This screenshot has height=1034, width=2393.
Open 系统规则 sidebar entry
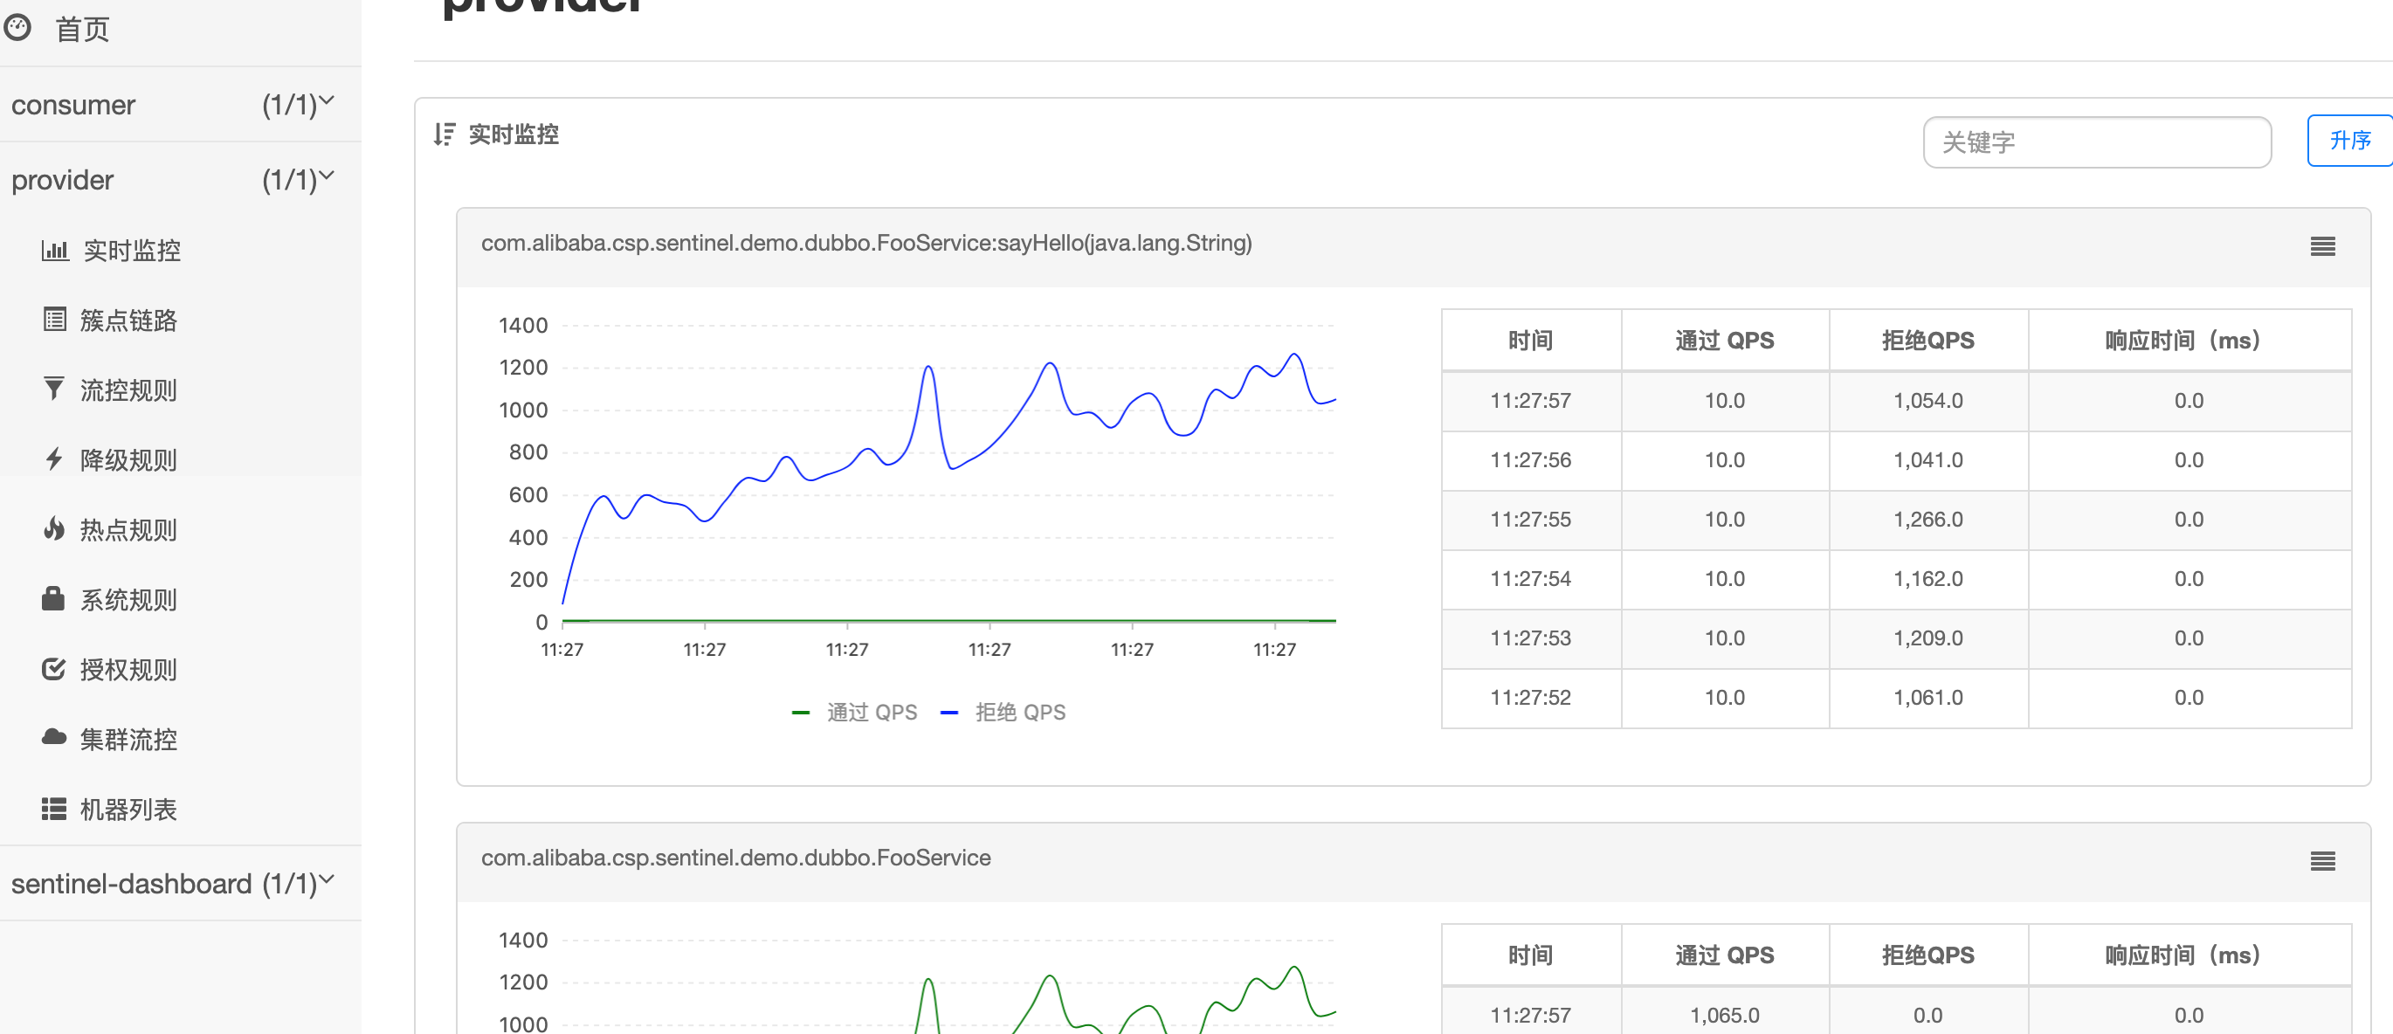128,600
